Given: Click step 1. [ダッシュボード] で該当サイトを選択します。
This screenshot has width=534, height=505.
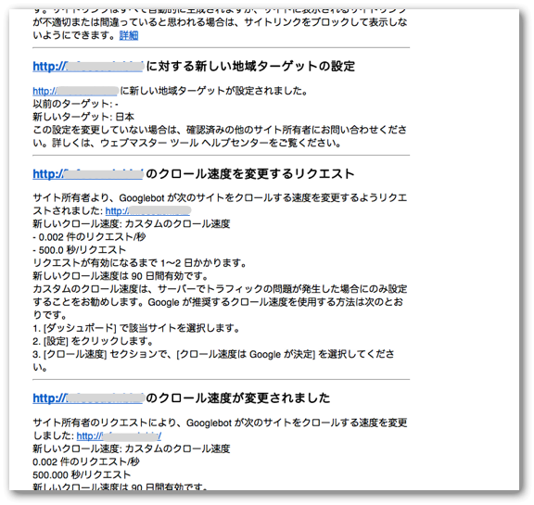Looking at the screenshot, I should click(x=137, y=328).
